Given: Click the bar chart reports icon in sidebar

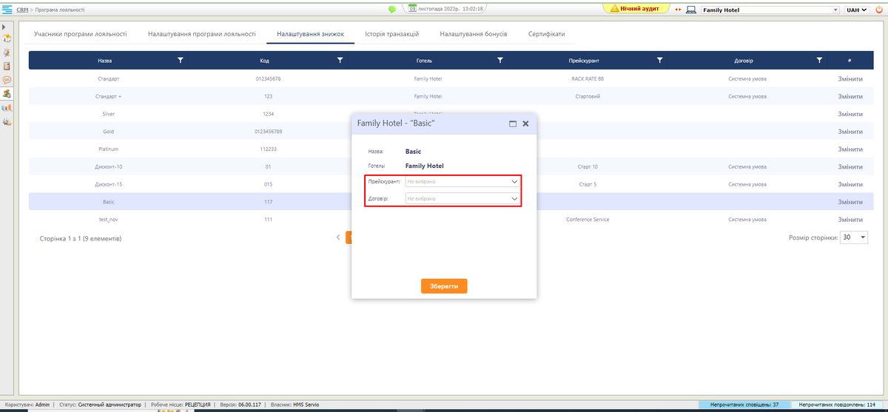Looking at the screenshot, I should coord(7,107).
